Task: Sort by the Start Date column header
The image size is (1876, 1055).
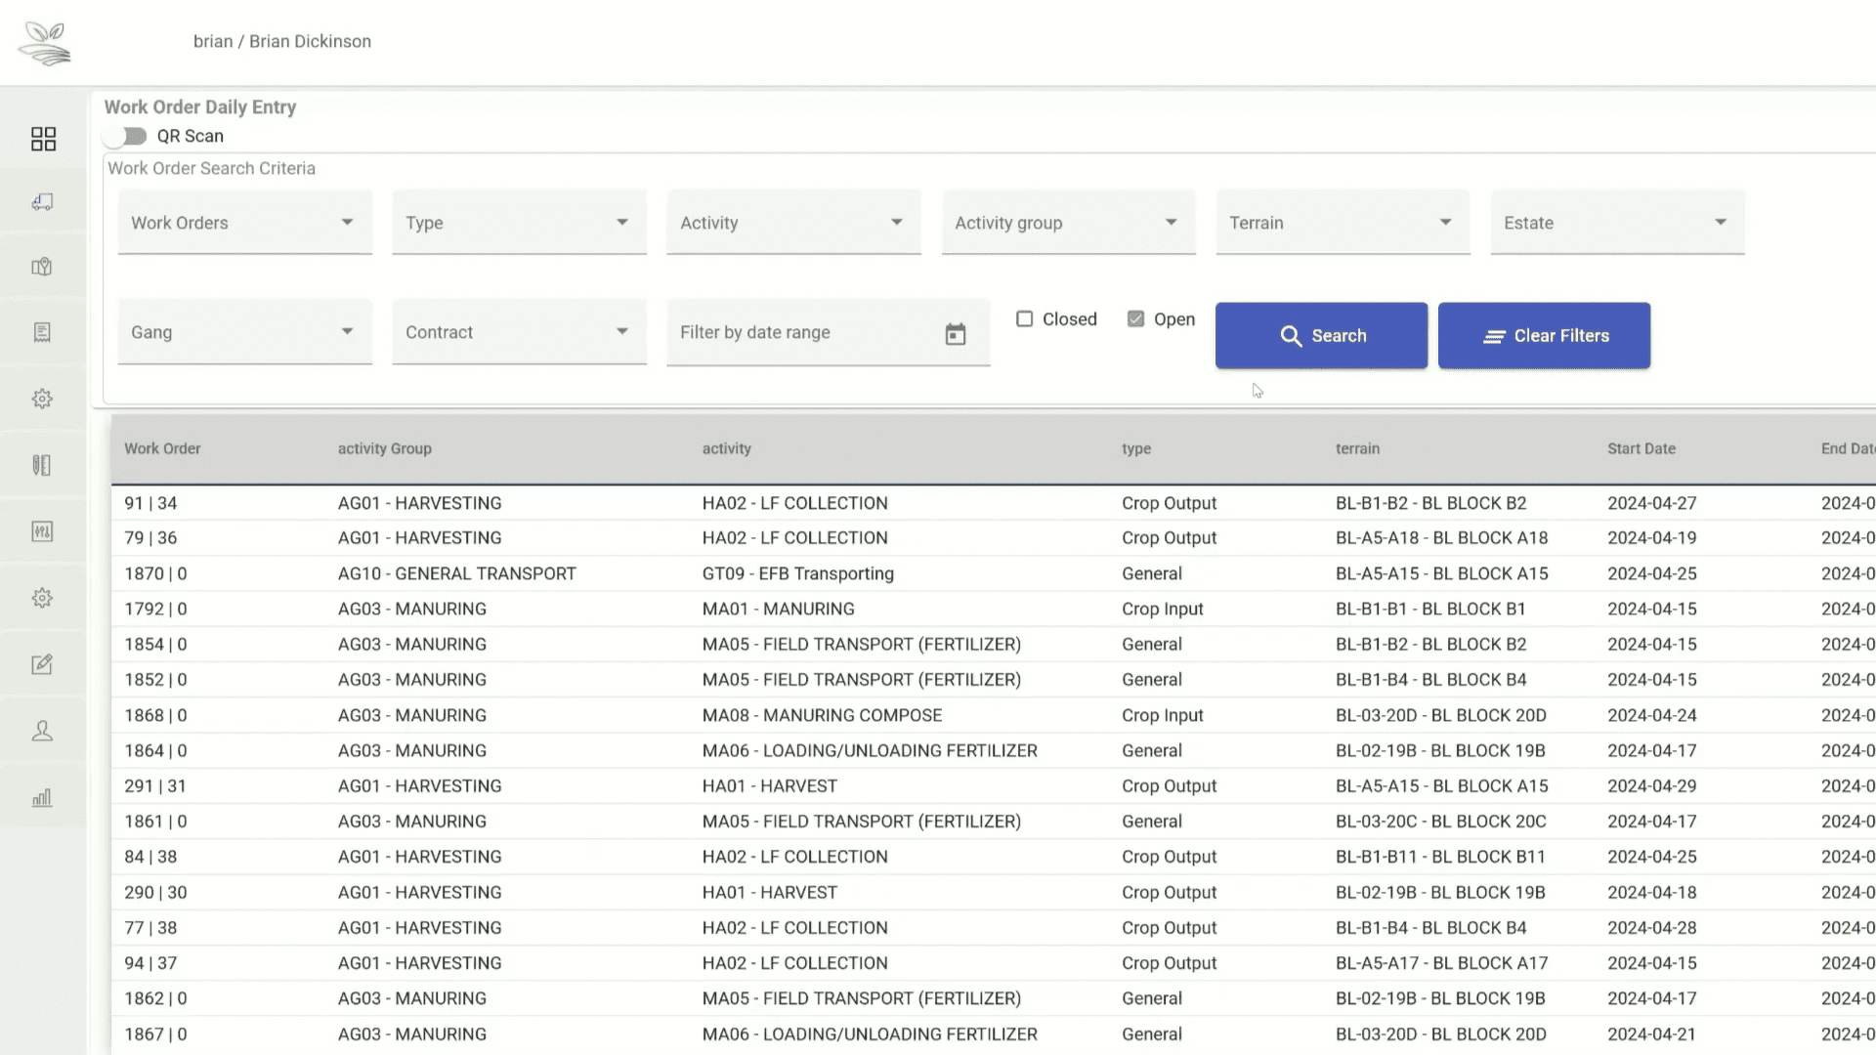Action: click(x=1641, y=448)
